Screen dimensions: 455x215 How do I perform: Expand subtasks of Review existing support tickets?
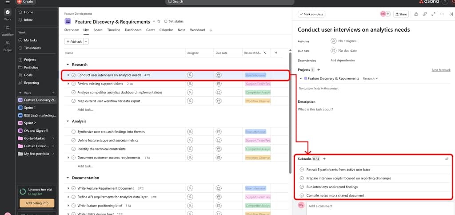point(68,84)
